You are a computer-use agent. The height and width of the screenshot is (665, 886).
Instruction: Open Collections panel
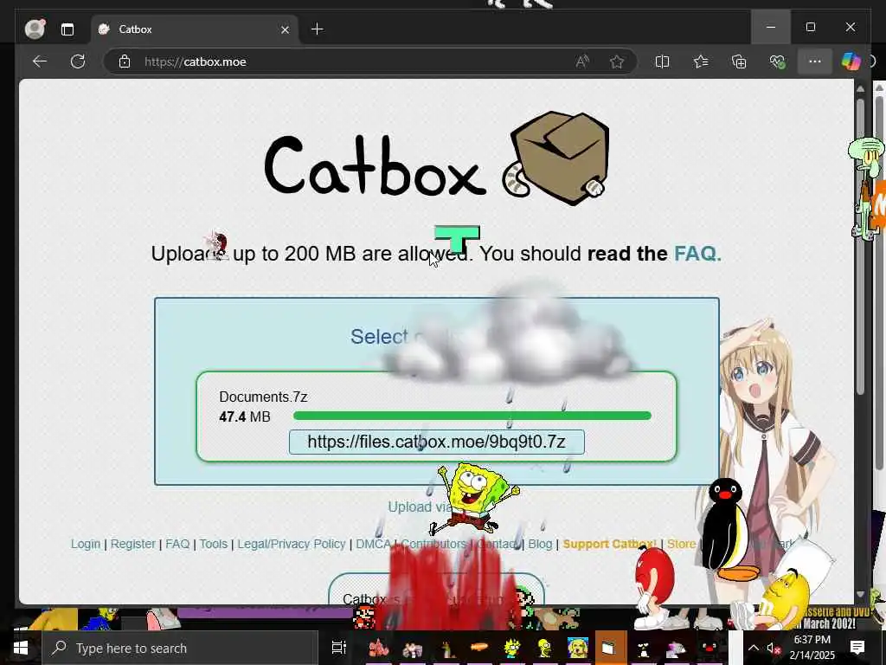pos(739,61)
